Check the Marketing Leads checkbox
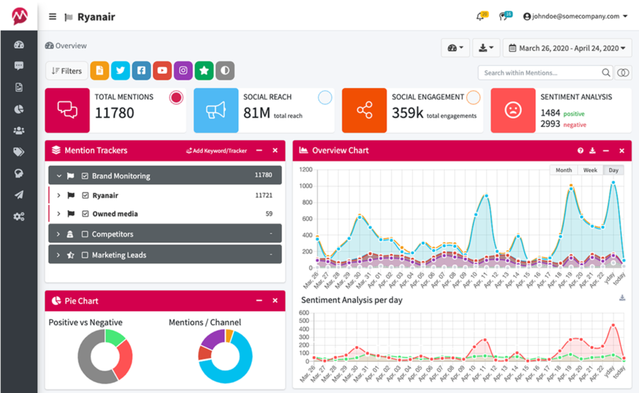The width and height of the screenshot is (639, 393). 85,255
